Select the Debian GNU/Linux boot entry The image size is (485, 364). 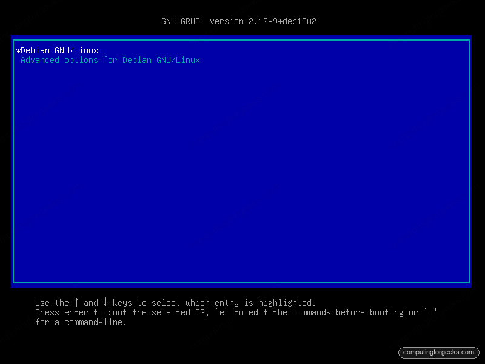pyautogui.click(x=57, y=50)
